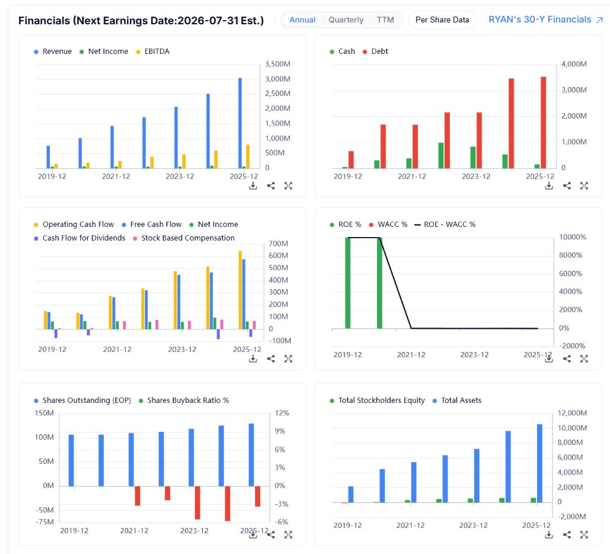Toggle the Cash series in legend
The width and height of the screenshot is (610, 554).
[343, 52]
